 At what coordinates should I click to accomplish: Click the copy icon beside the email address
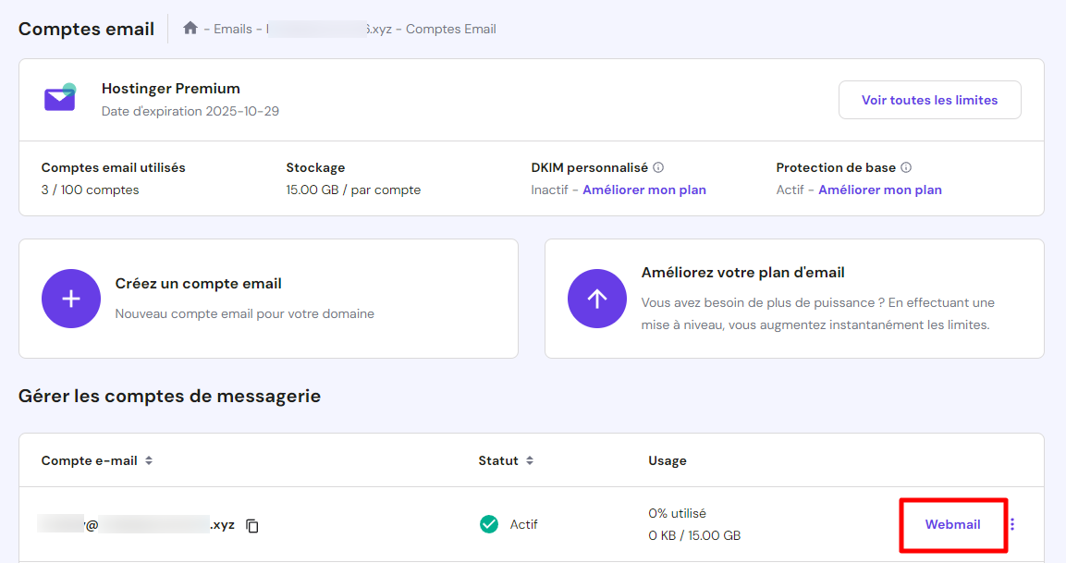pos(251,525)
